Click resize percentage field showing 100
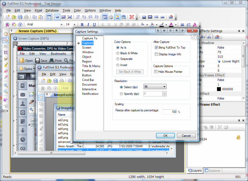 (170, 112)
